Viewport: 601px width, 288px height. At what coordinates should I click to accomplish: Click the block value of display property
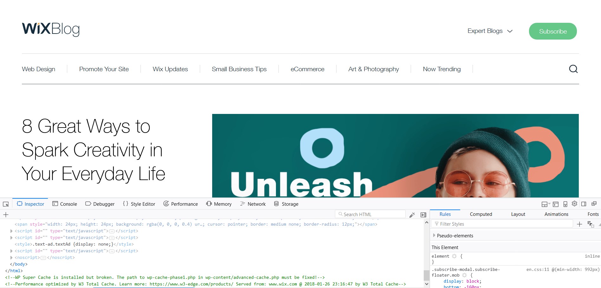[x=473, y=281]
